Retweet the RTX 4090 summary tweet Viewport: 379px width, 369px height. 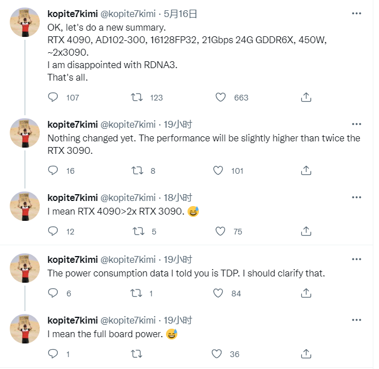click(137, 97)
